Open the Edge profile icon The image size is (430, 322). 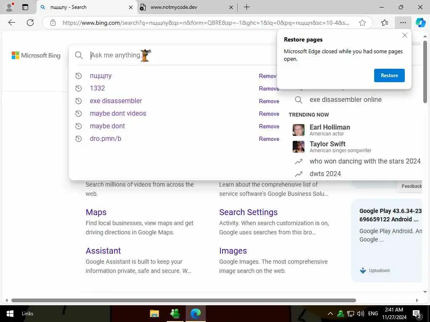click(x=10, y=7)
